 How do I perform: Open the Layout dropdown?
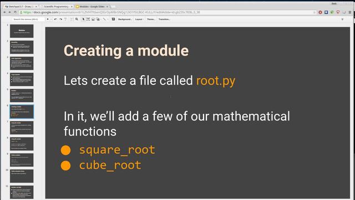(x=139, y=19)
